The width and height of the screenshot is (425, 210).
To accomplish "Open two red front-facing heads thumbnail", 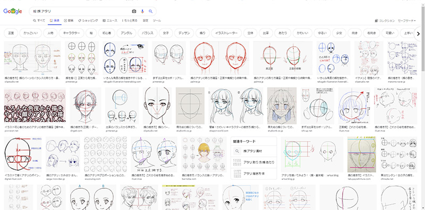I will pyautogui.click(x=219, y=58).
